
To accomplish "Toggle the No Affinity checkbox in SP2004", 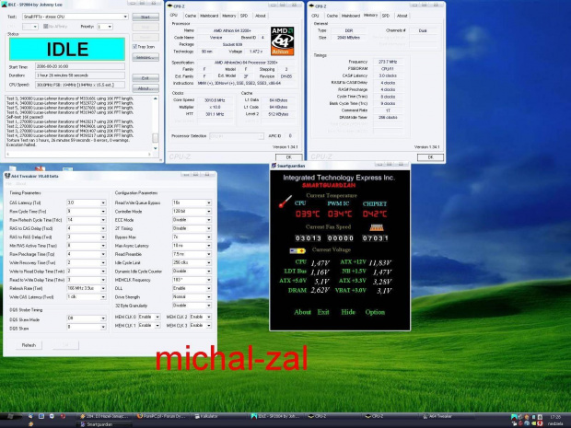I will (x=45, y=26).
